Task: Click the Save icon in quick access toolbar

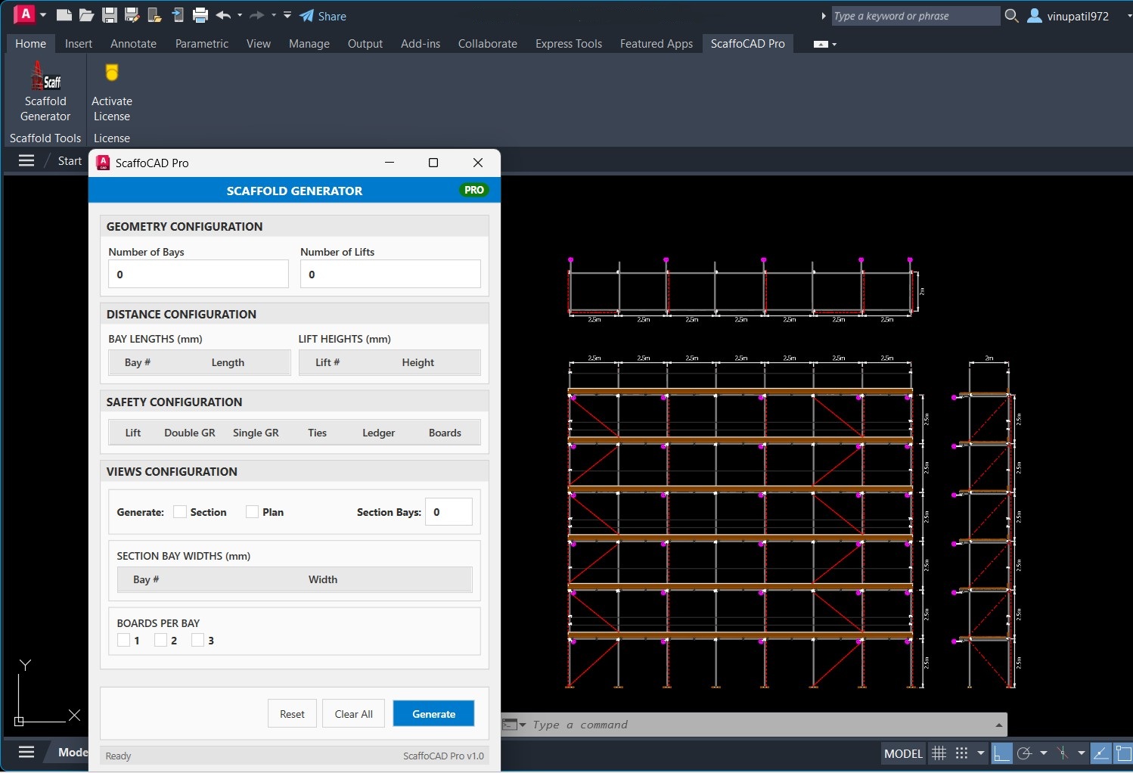Action: [x=110, y=15]
